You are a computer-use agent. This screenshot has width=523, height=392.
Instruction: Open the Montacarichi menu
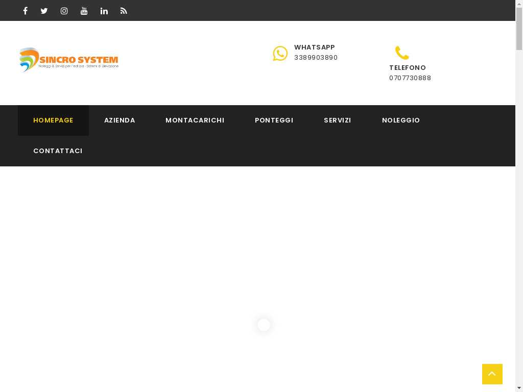(x=195, y=120)
